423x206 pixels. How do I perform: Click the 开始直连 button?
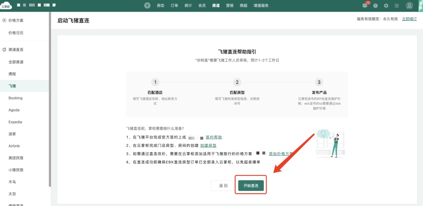click(x=251, y=186)
